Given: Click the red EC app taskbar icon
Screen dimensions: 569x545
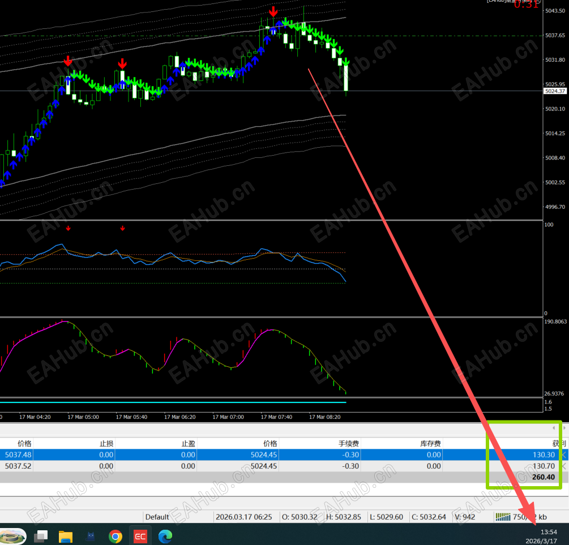Looking at the screenshot, I should tap(140, 535).
